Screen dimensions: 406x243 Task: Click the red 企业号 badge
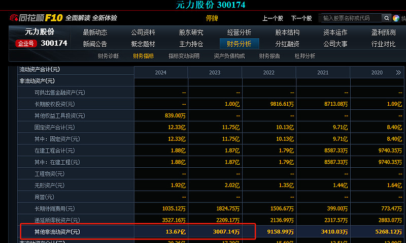coord(26,44)
